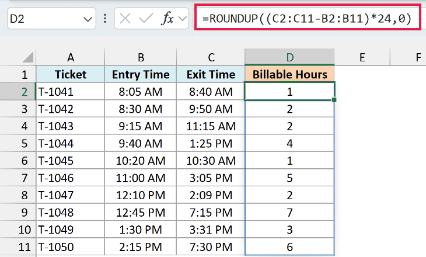The image size is (426, 257).
Task: Select entry time 8:05 AM
Action: (141, 92)
